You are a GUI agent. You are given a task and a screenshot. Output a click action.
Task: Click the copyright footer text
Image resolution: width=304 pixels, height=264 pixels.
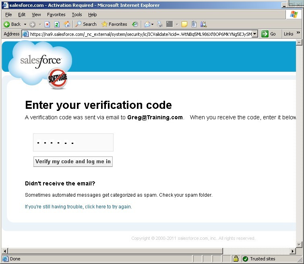(x=193, y=238)
